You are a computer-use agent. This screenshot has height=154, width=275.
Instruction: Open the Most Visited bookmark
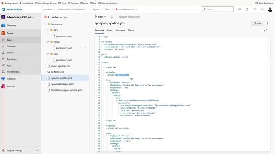click(26, 3)
